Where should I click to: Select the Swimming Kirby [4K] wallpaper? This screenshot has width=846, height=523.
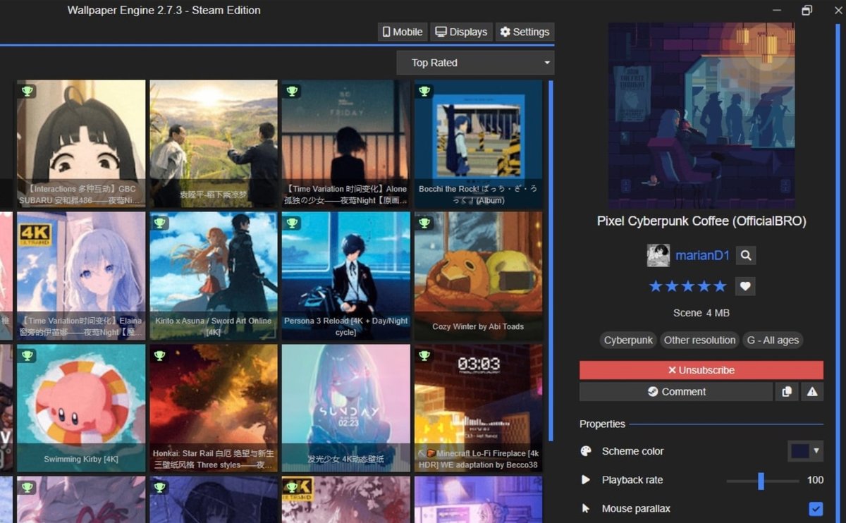81,408
